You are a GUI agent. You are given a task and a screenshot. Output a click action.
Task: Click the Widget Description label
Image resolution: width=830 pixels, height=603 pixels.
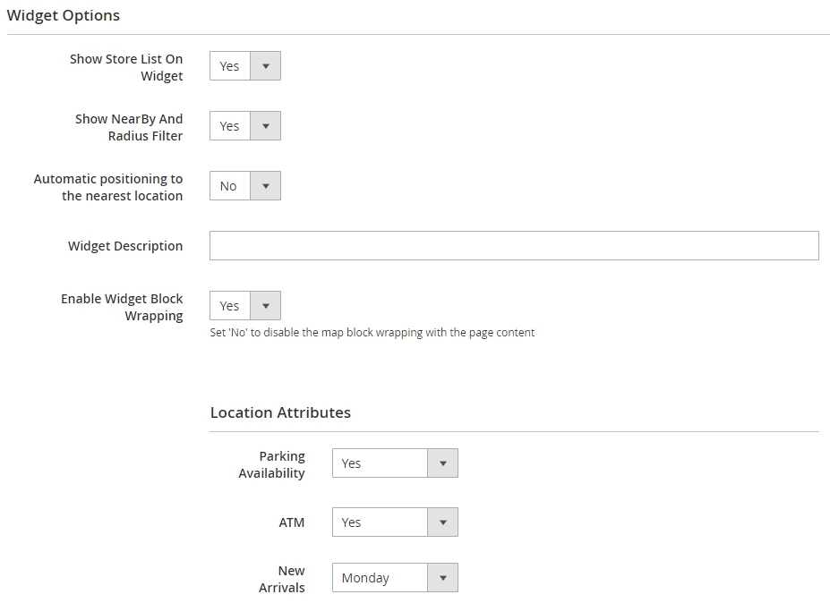click(x=125, y=246)
